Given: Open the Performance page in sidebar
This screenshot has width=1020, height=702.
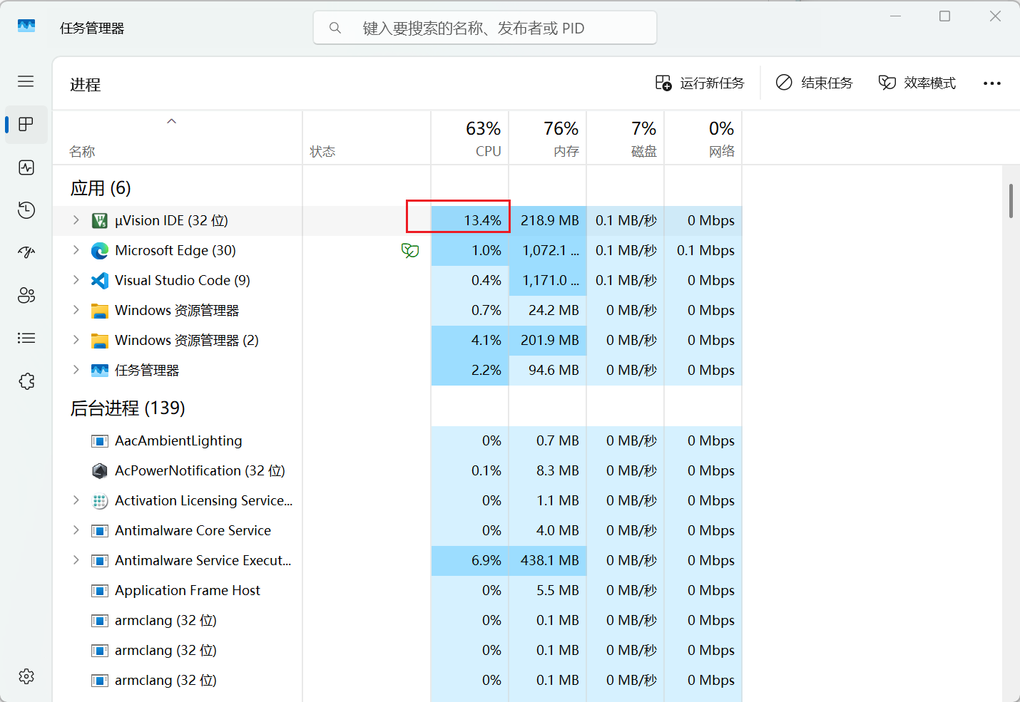Looking at the screenshot, I should point(26,167).
